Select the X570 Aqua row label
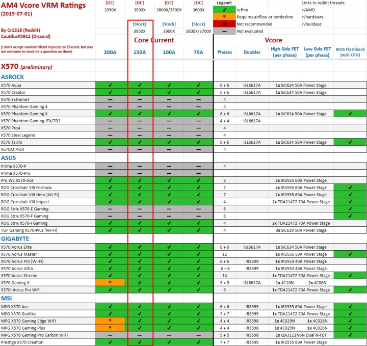Screen dimensions: 367x346 11,85
